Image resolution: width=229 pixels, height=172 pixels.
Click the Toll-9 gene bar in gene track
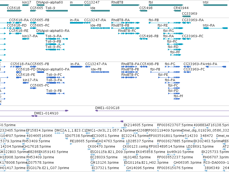[x=57, y=11]
